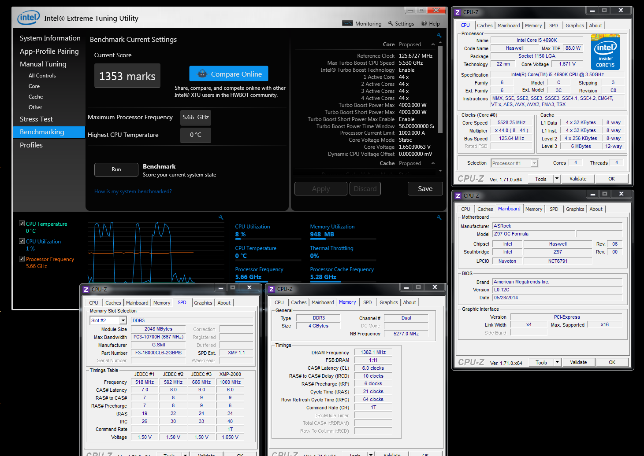Switch to Memory tab in SPD window
644x456 pixels.
161,303
